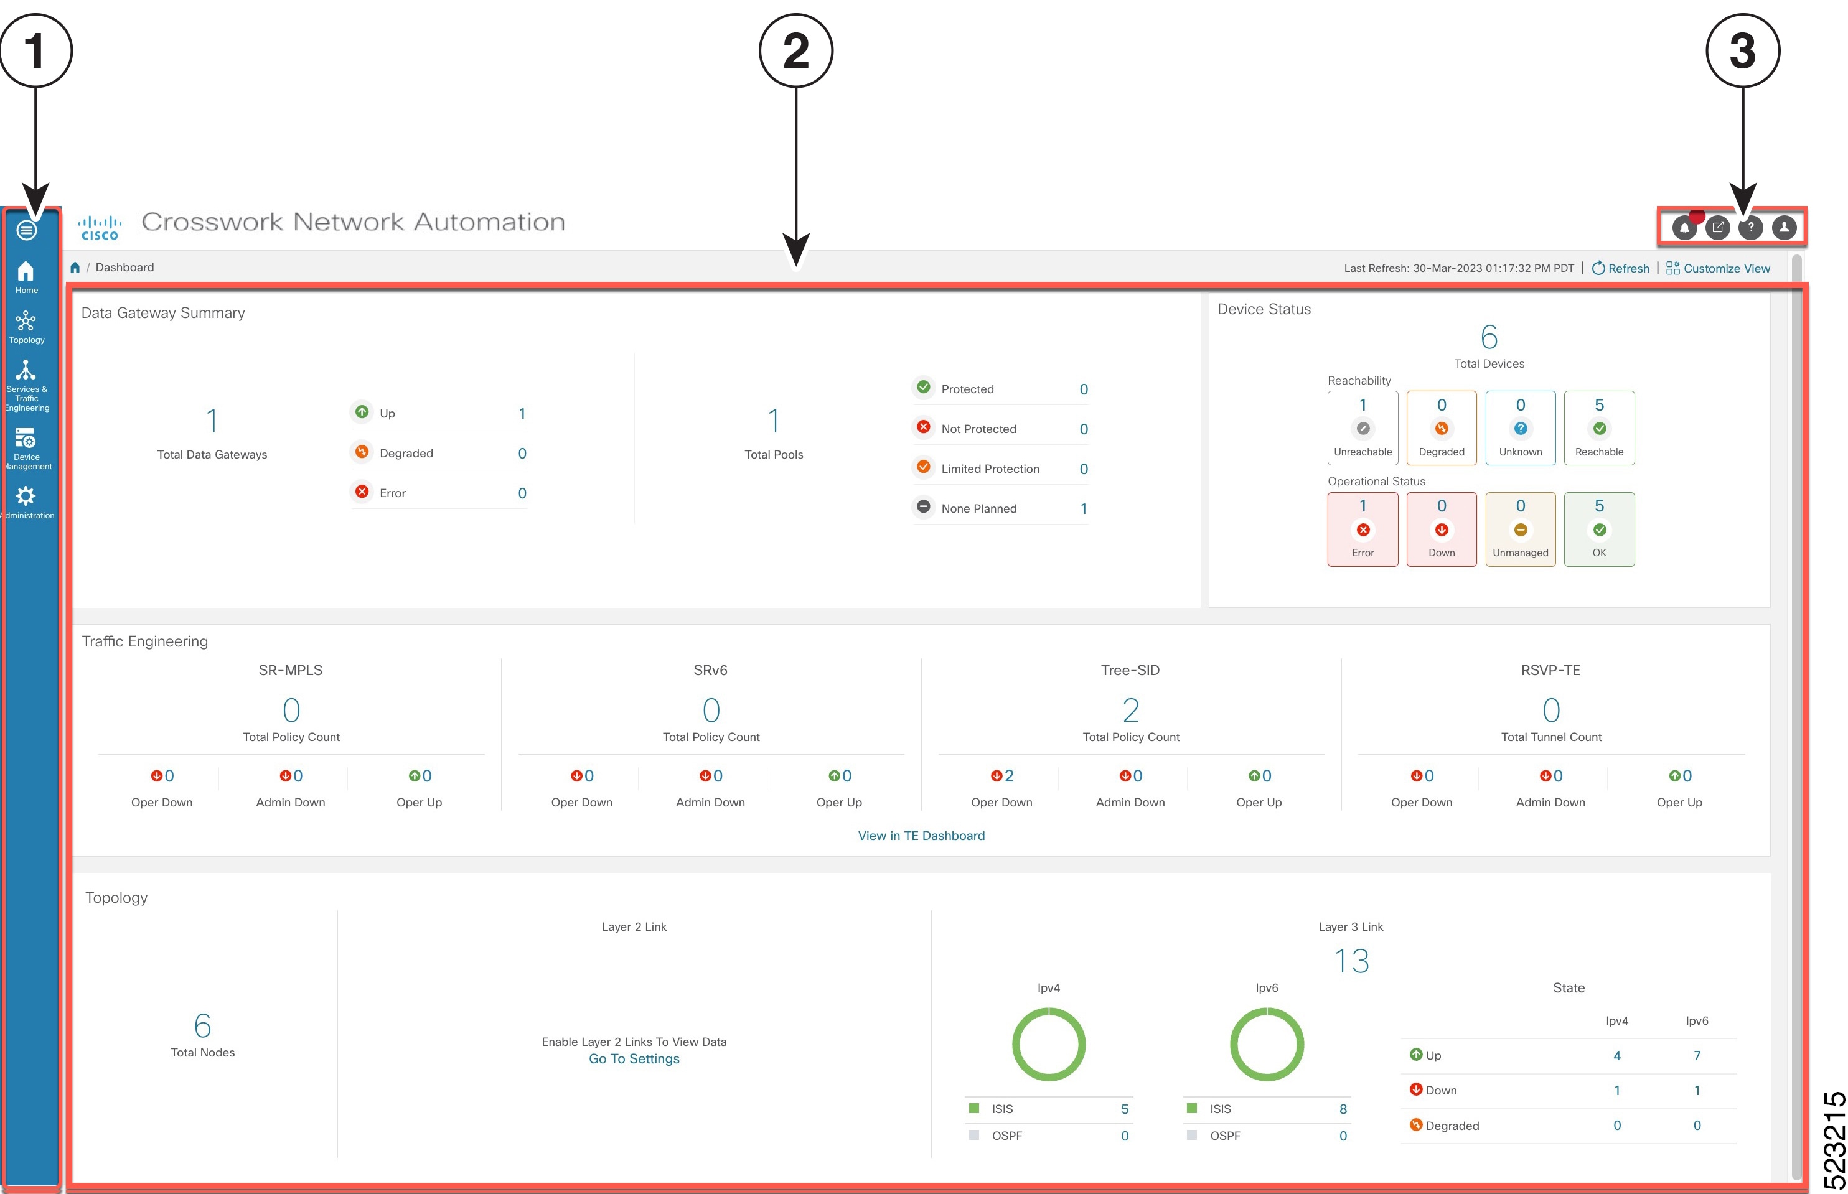The width and height of the screenshot is (1848, 1194).
Task: Open the Help question mark icon
Action: pos(1751,227)
